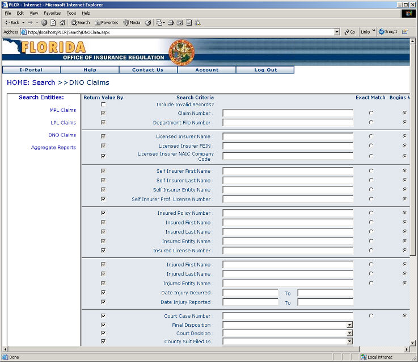Open the Favorites menu in the menu bar
Image resolution: width=418 pixels, height=362 pixels.
pos(52,13)
